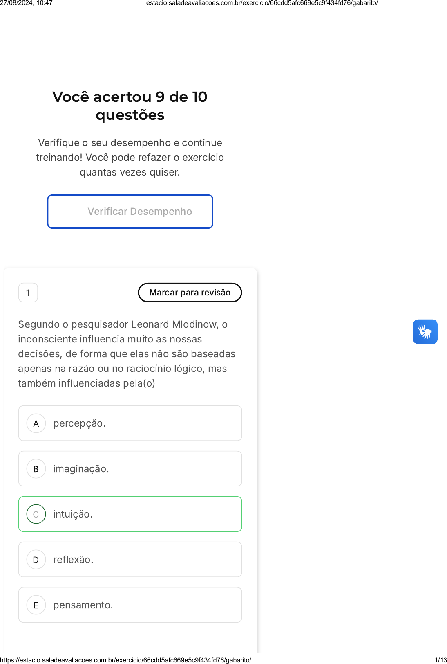Choose the answer text "reflexão."
This screenshot has width=447, height=664.
point(73,560)
